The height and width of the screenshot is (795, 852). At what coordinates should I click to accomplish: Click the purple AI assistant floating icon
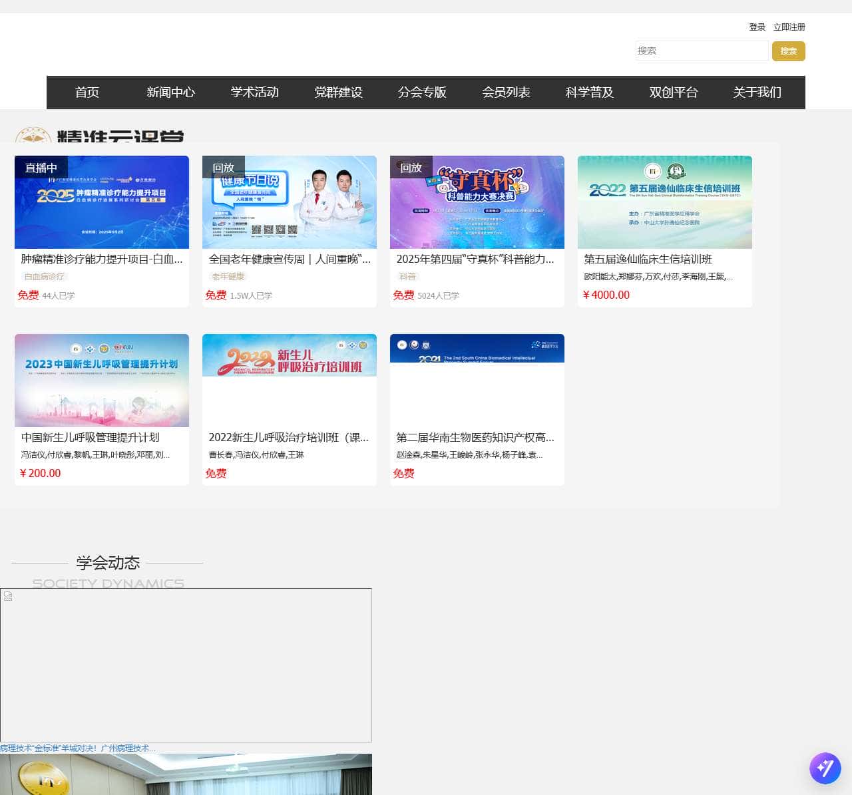[825, 768]
